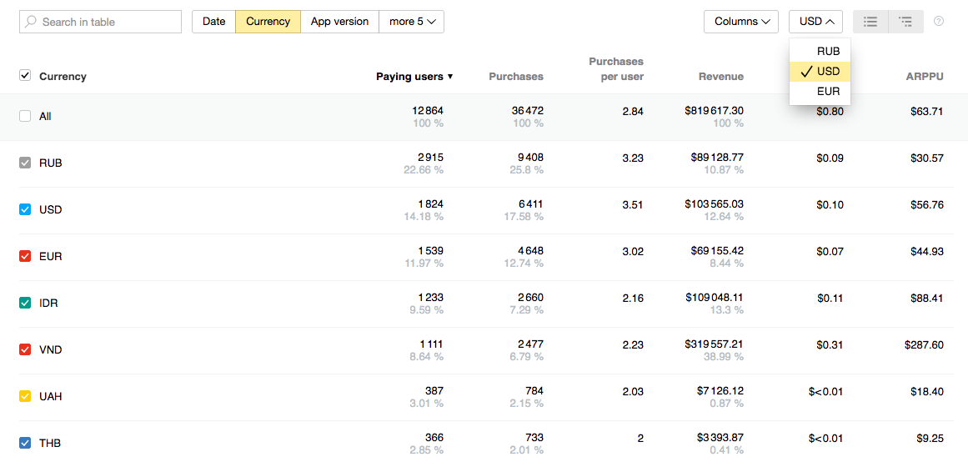The image size is (968, 467).
Task: Group table by Date
Action: pos(213,22)
